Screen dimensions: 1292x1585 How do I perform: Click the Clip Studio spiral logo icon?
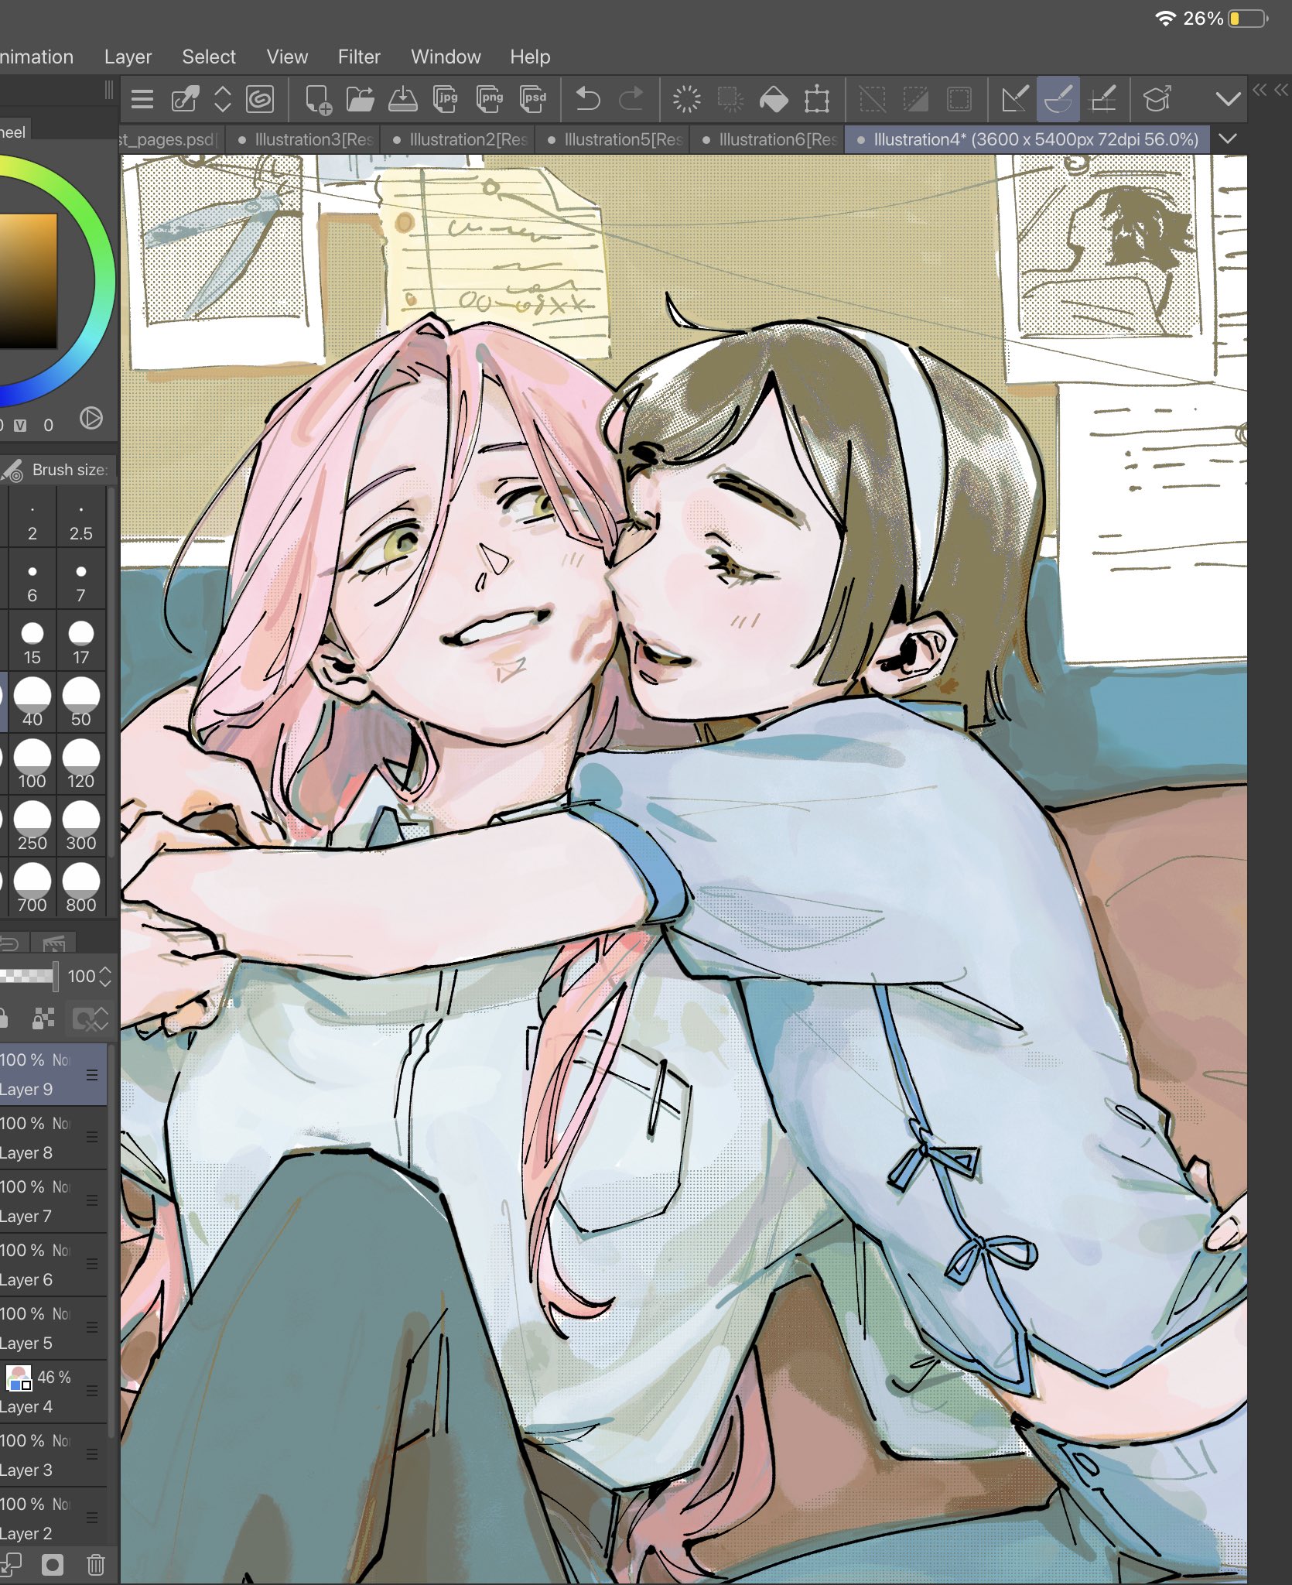click(x=261, y=99)
